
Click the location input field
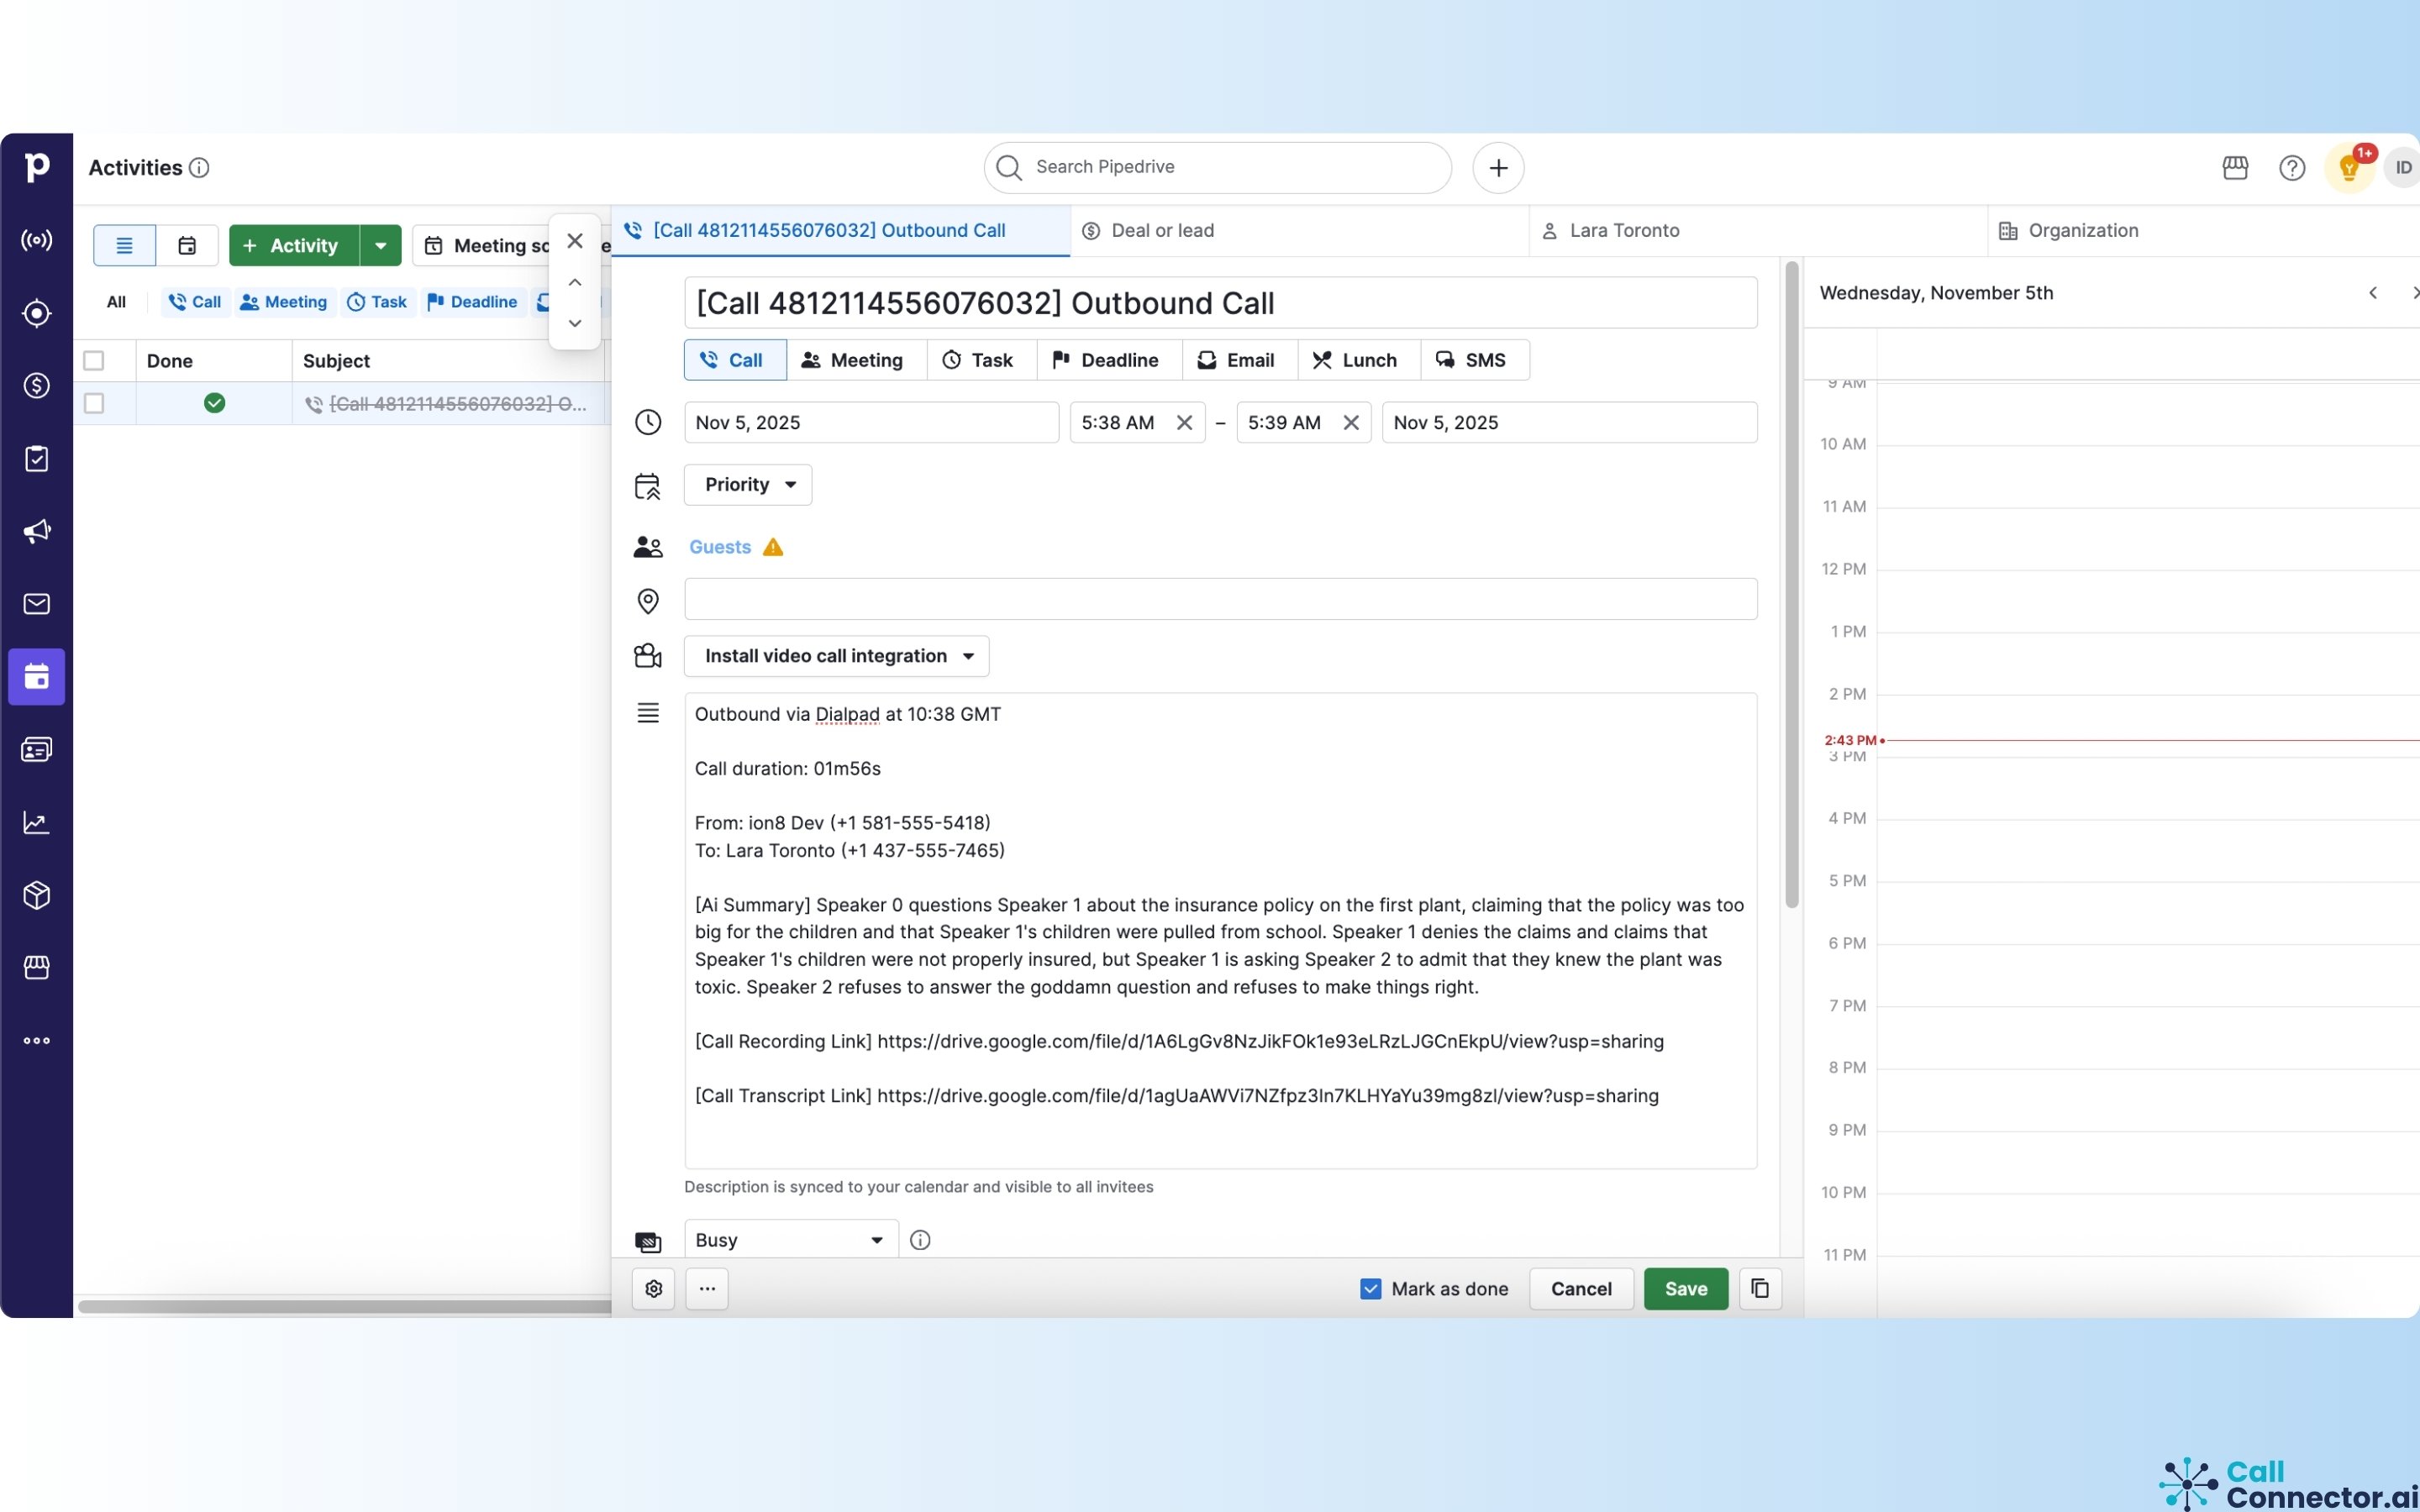[x=1220, y=599]
